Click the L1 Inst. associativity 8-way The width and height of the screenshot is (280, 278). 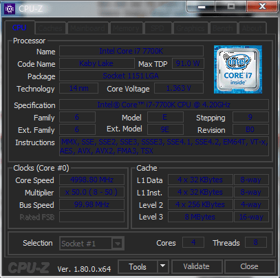pos(251,192)
